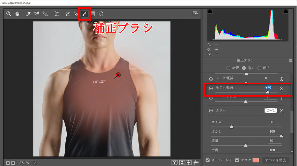The width and height of the screenshot is (297, 166).
Task: Select the Radial Filter tool
Action: [101, 14]
